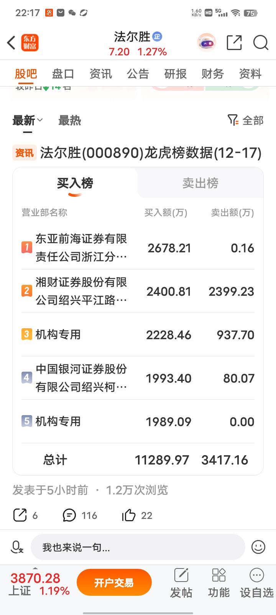The width and height of the screenshot is (276, 615).
Task: Open the comments bubble icon
Action: point(69,515)
